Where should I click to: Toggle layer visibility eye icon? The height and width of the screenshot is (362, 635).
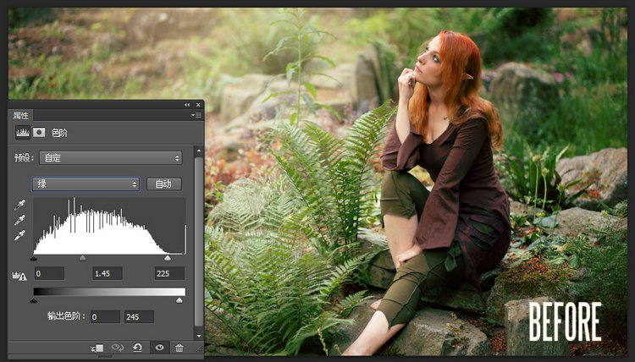[x=159, y=348]
